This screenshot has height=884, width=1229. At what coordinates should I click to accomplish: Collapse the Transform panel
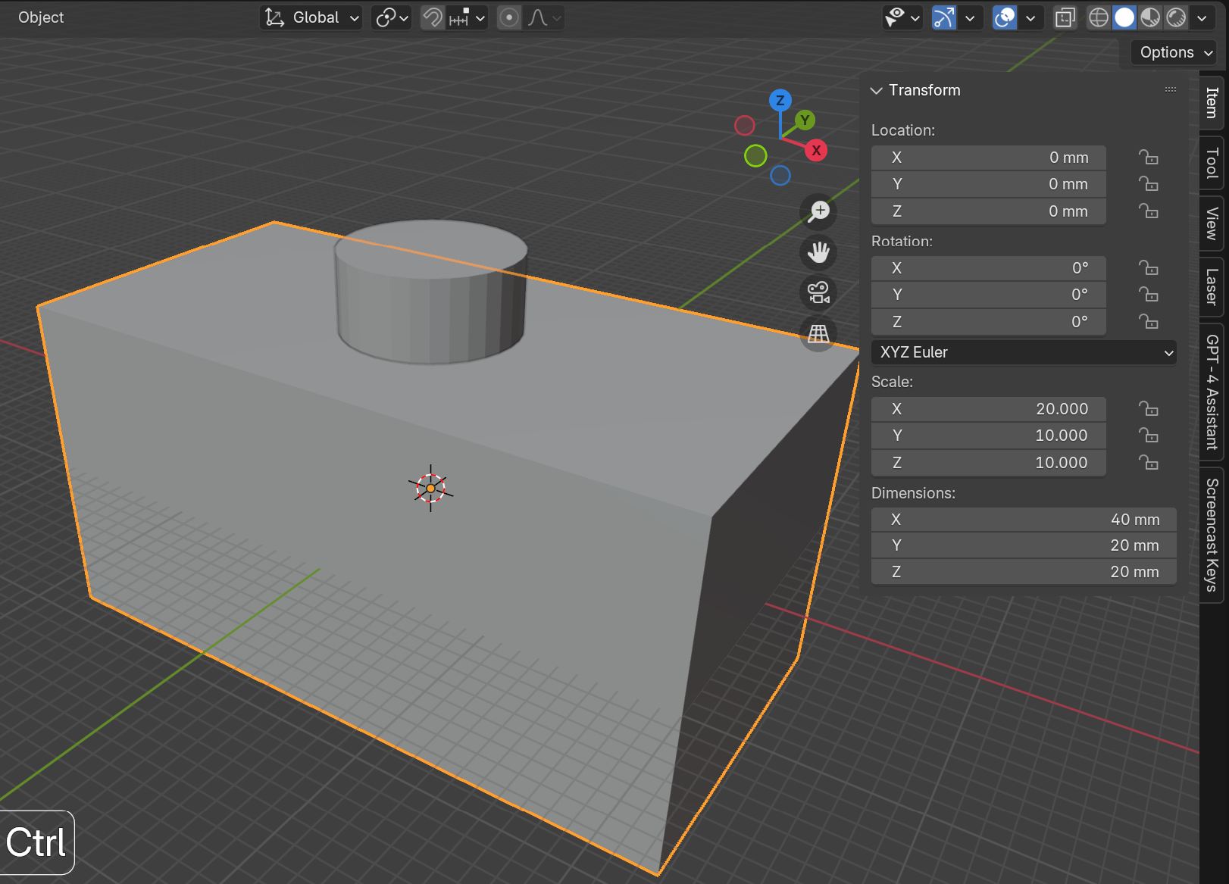click(x=877, y=90)
